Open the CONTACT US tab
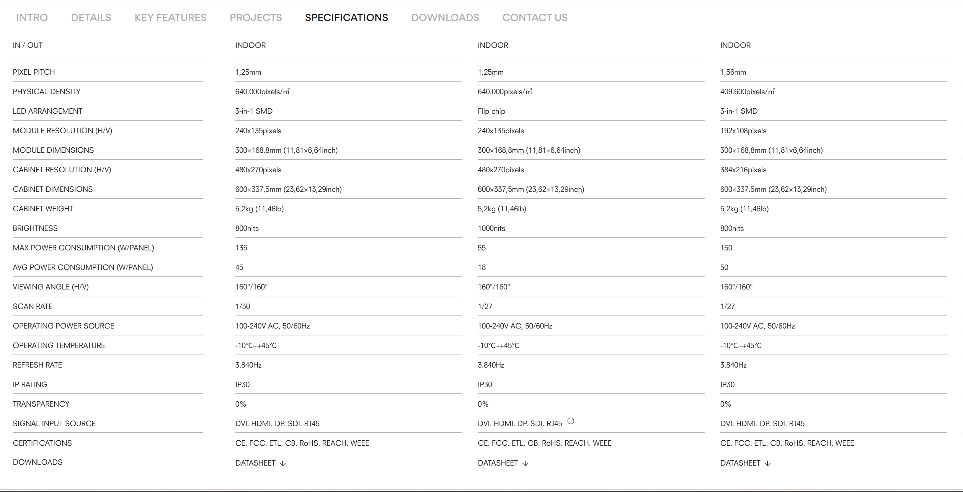This screenshot has width=963, height=492. tap(535, 18)
